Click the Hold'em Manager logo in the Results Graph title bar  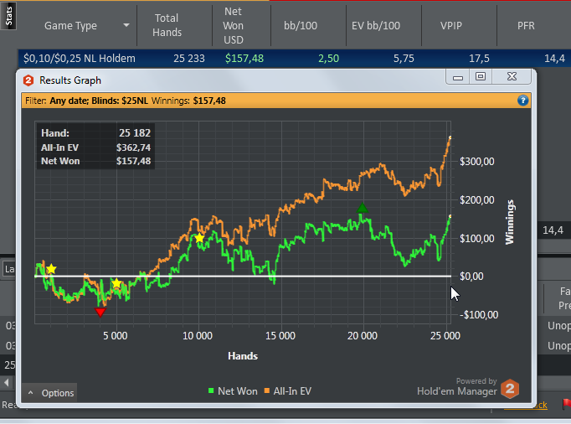pyautogui.click(x=28, y=80)
